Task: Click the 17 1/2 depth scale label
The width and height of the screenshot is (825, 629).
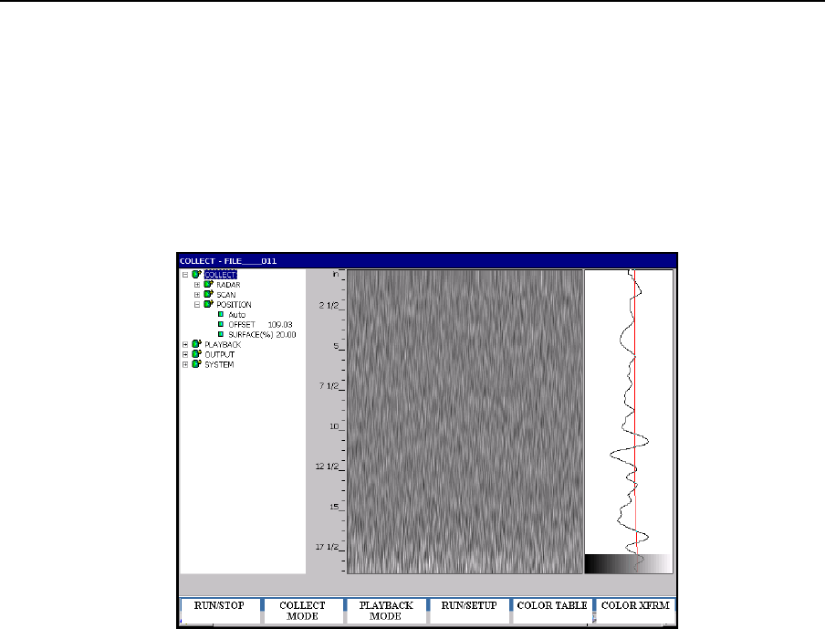Action: coord(328,547)
